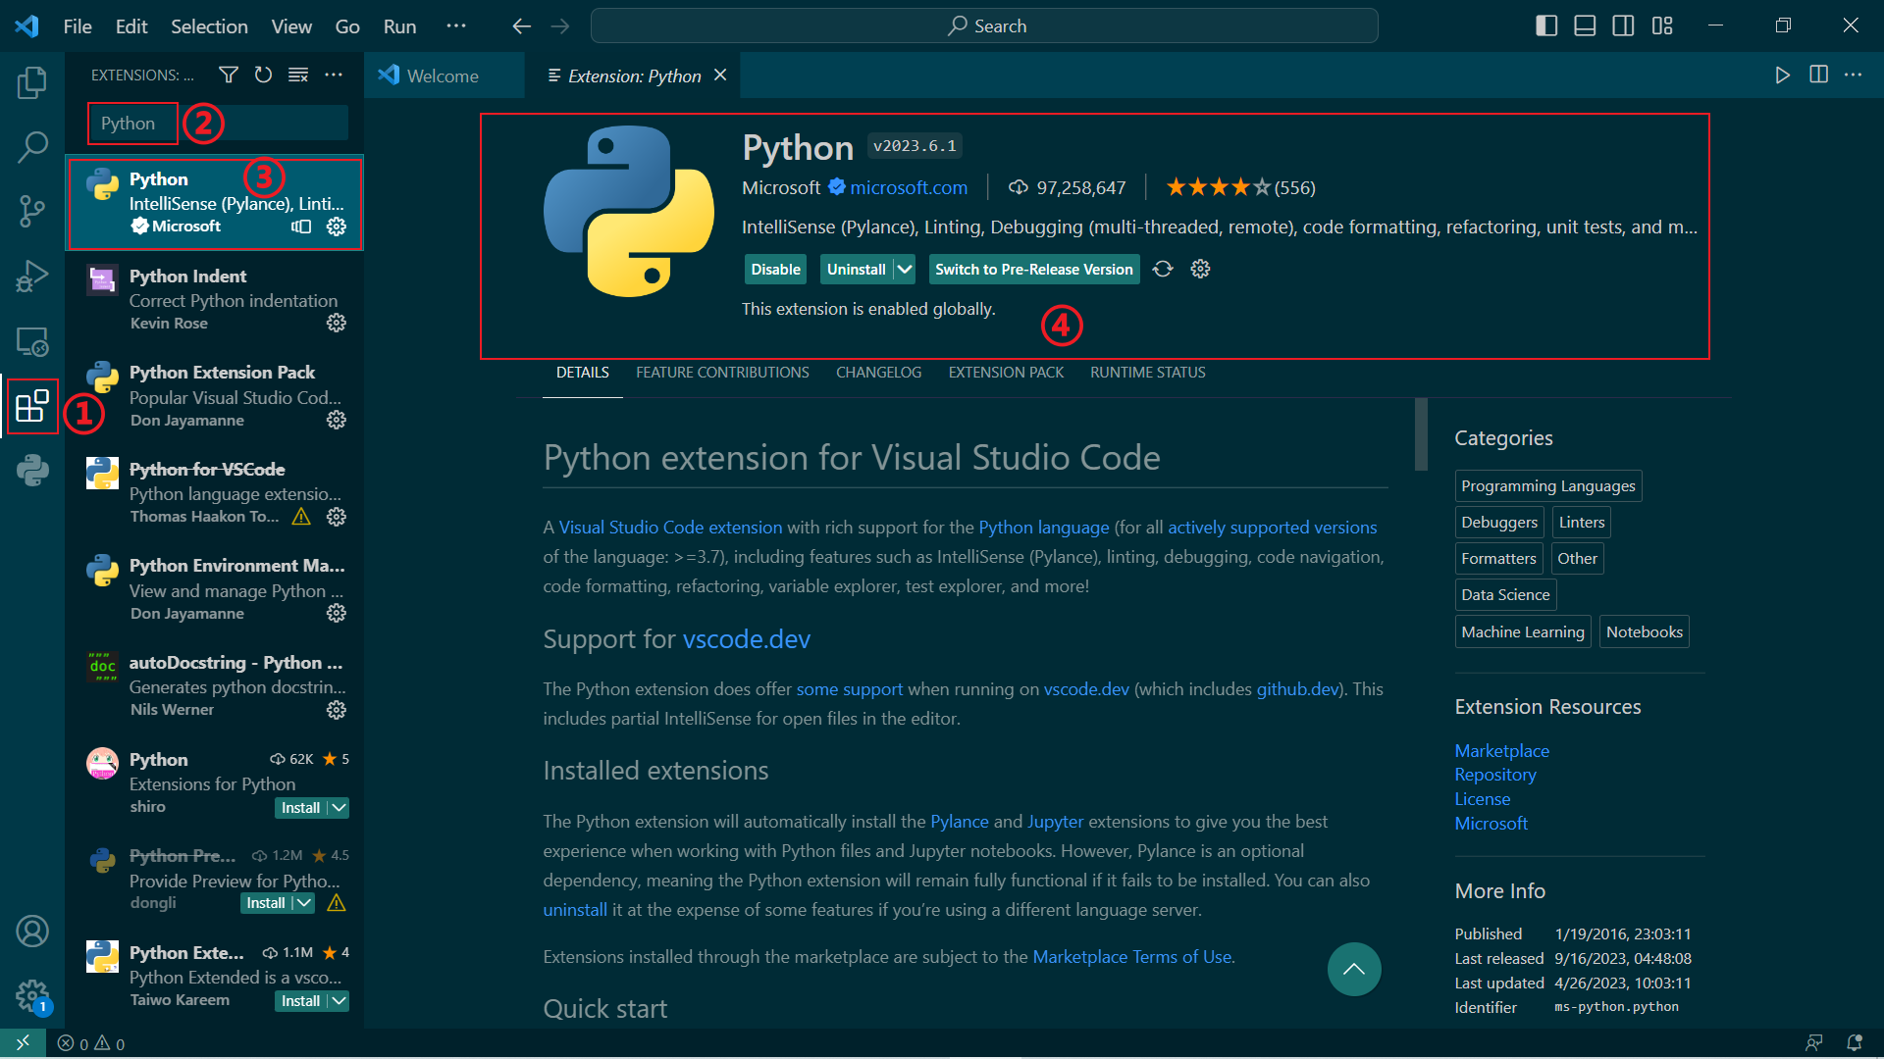
Task: Open settings gear for Python Indent extension
Action: (337, 323)
